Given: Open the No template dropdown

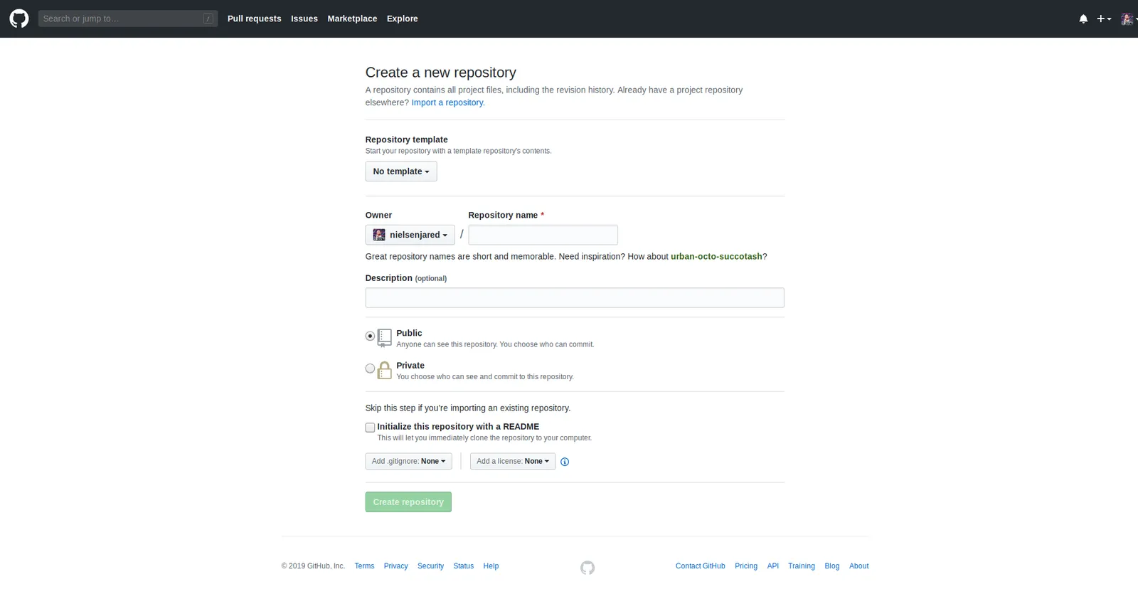Looking at the screenshot, I should click(x=401, y=171).
